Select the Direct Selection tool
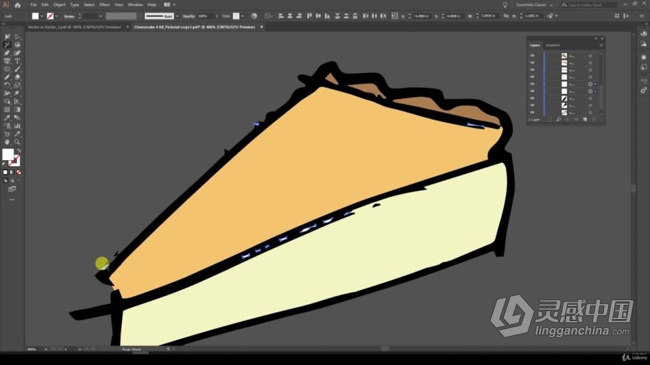Screen dimensions: 650x365 (17, 36)
